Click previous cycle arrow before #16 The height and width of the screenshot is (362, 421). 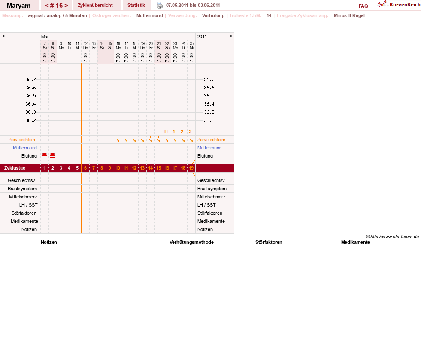(47, 6)
